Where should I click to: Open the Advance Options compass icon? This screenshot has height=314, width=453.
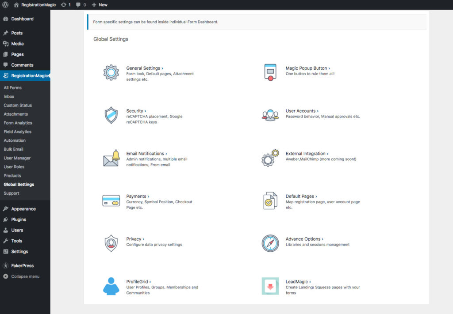[270, 243]
